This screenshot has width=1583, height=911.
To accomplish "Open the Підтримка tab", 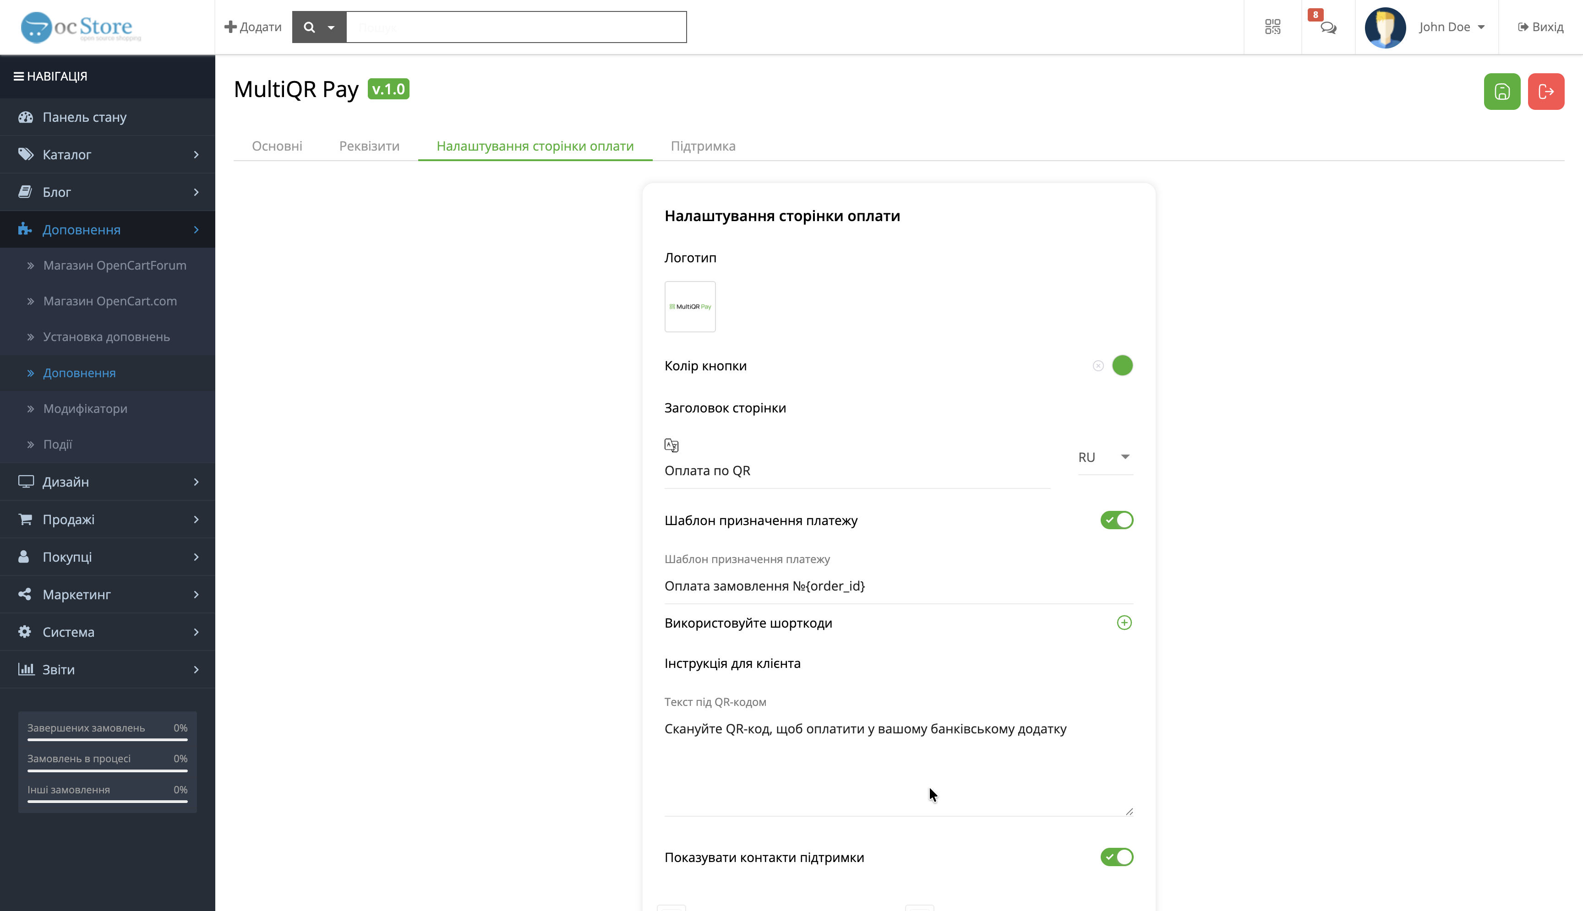I will click(x=703, y=146).
